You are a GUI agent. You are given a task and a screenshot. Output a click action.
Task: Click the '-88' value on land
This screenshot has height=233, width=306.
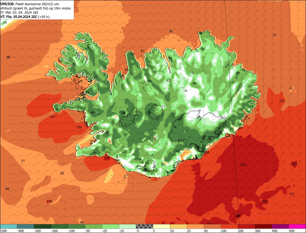(x=92, y=113)
